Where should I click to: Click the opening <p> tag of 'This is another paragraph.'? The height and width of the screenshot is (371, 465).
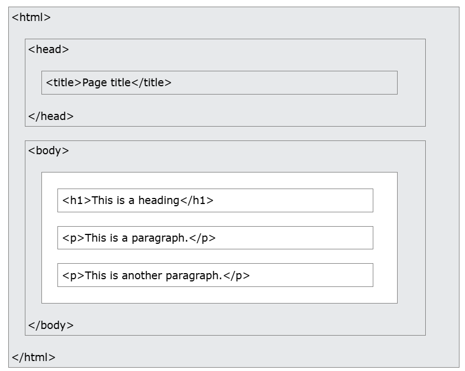pos(73,275)
